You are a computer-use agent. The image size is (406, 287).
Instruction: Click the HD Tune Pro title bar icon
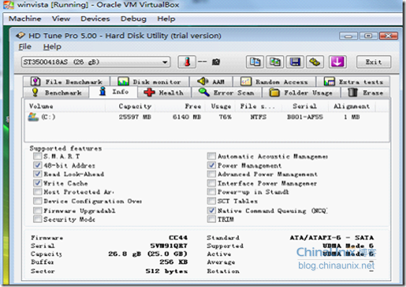(20, 35)
